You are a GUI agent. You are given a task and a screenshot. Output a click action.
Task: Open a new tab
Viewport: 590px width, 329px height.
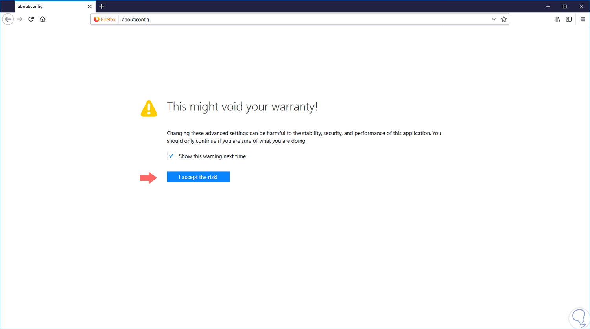tap(102, 6)
